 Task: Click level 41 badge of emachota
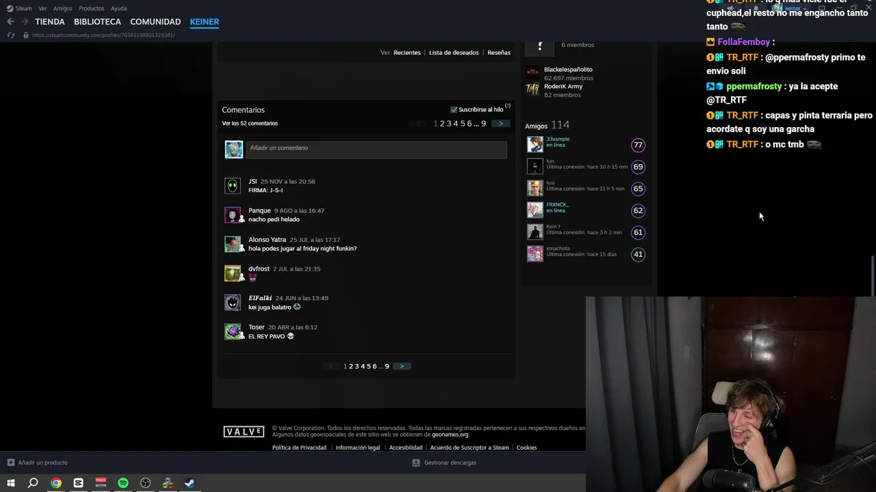tap(638, 254)
